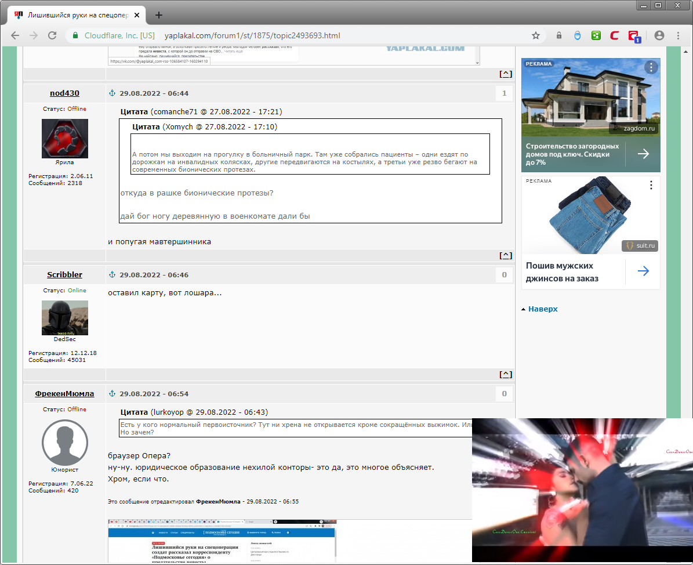693x565 pixels.
Task: Open ФрекенМюмла user profile link
Action: (x=64, y=393)
